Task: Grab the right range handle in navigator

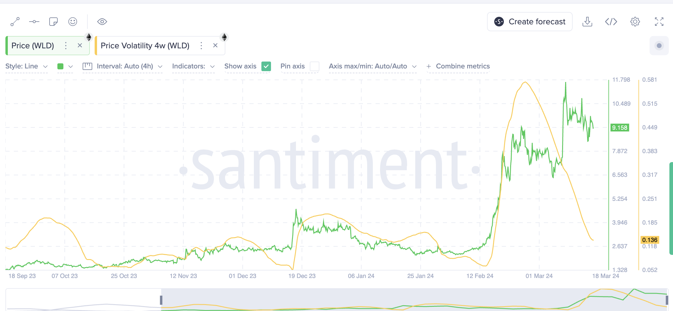Action: tap(667, 300)
